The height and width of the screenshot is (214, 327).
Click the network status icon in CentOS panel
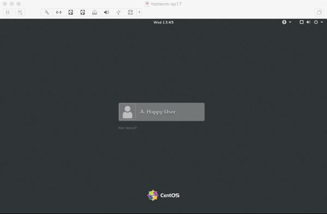point(301,22)
